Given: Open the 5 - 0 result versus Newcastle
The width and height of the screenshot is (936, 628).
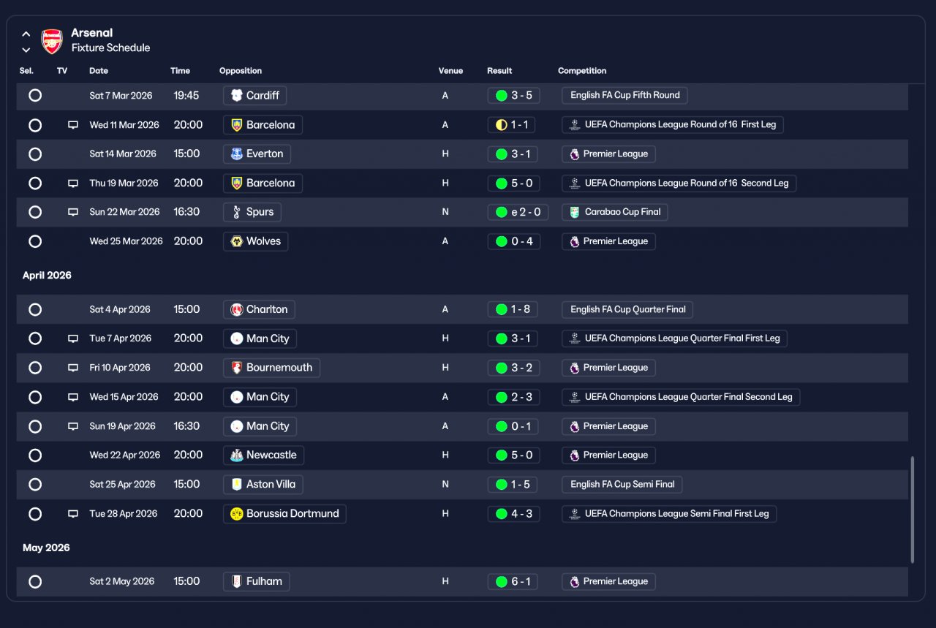Looking at the screenshot, I should pyautogui.click(x=514, y=455).
